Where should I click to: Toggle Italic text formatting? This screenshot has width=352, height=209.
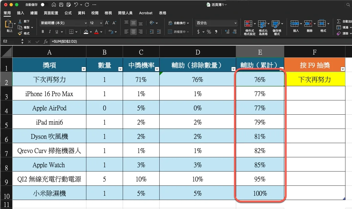tap(50, 32)
